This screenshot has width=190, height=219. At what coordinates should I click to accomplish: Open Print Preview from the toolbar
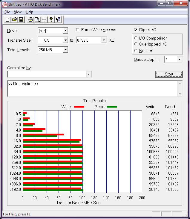37,19
